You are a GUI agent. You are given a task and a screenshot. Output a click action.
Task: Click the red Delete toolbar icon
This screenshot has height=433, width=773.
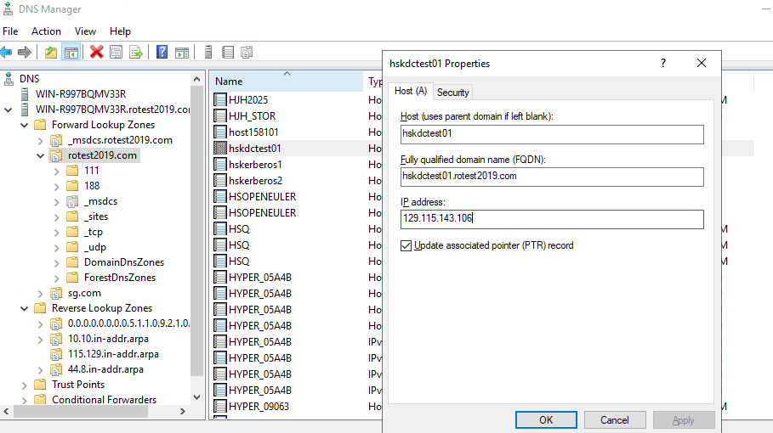[97, 52]
